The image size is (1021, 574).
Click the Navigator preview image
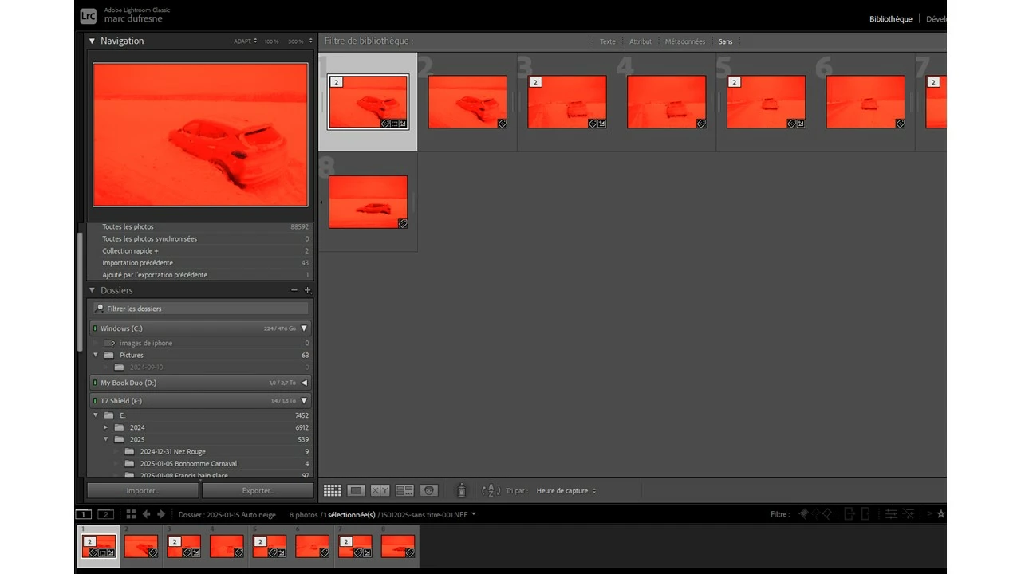tap(200, 135)
